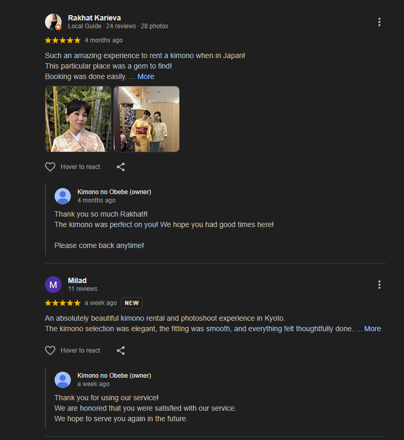Screen dimensions: 404x440
Task: Click the Local Guide badge on Rakhat's profile
Action: pos(85,26)
